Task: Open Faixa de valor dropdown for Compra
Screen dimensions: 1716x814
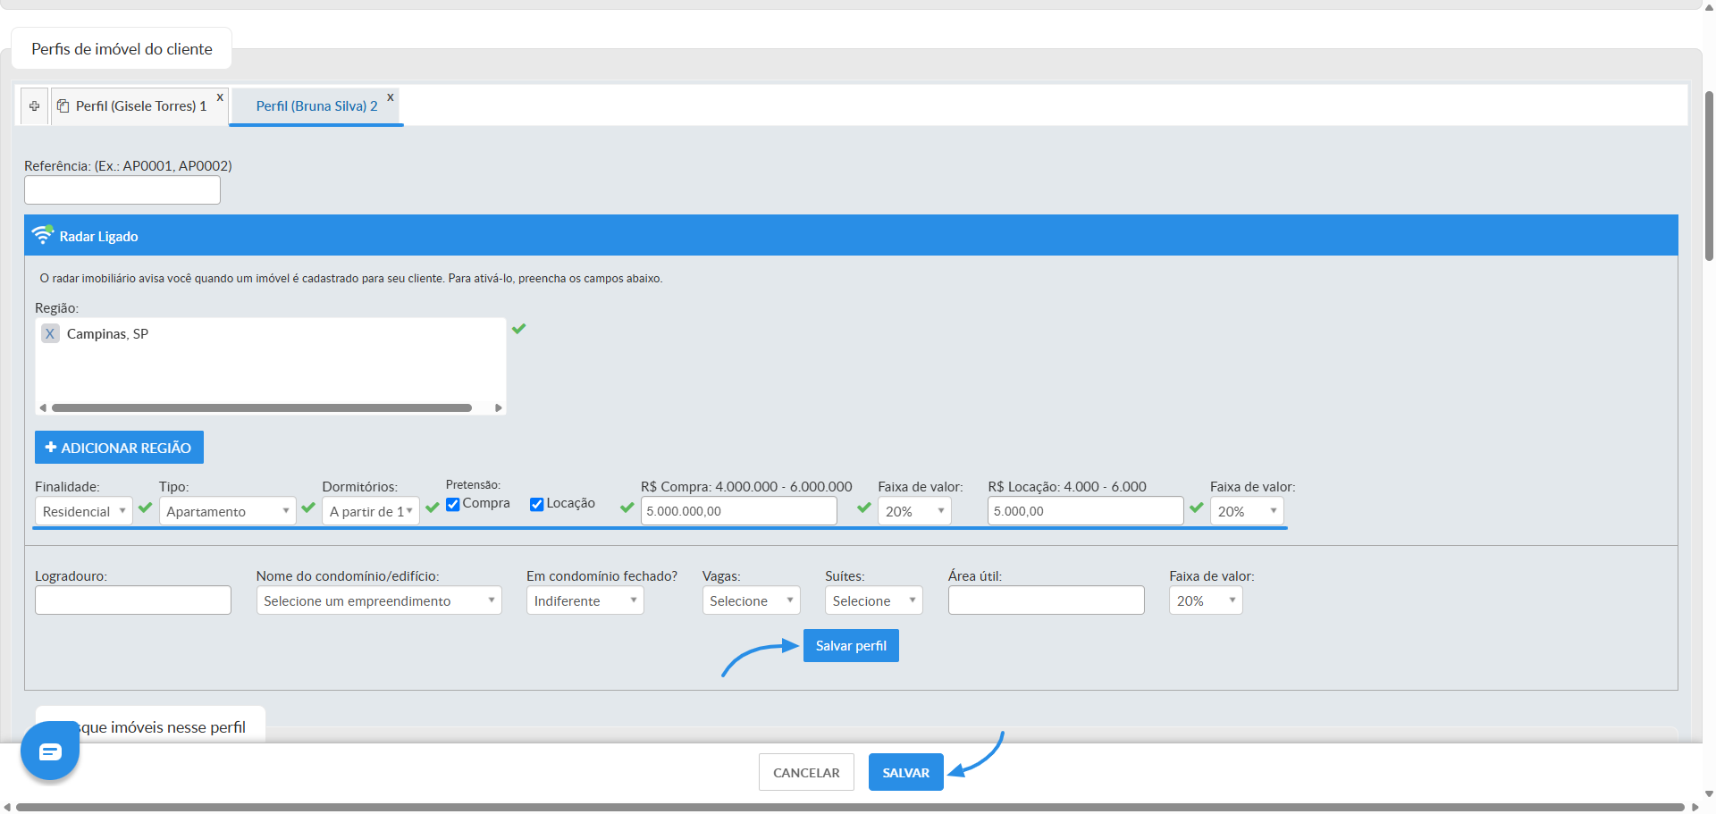Action: point(914,511)
